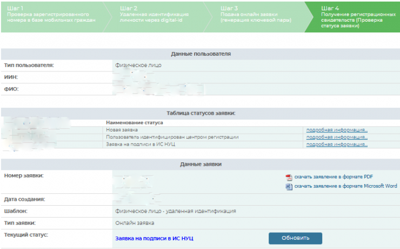Click the PDF file icon
Screen dimensions: 400x249
pyautogui.click(x=289, y=177)
